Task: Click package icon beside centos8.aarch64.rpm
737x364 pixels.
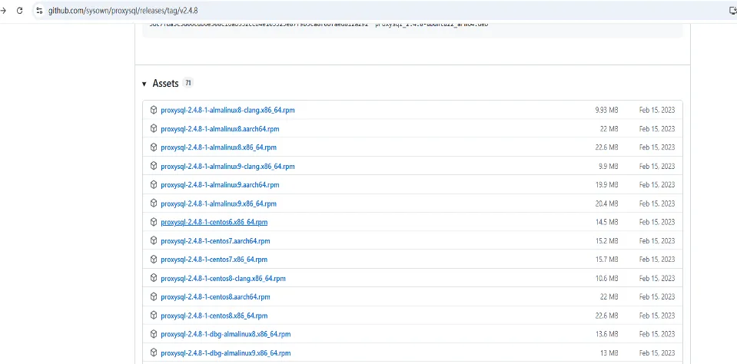Action: pos(153,296)
